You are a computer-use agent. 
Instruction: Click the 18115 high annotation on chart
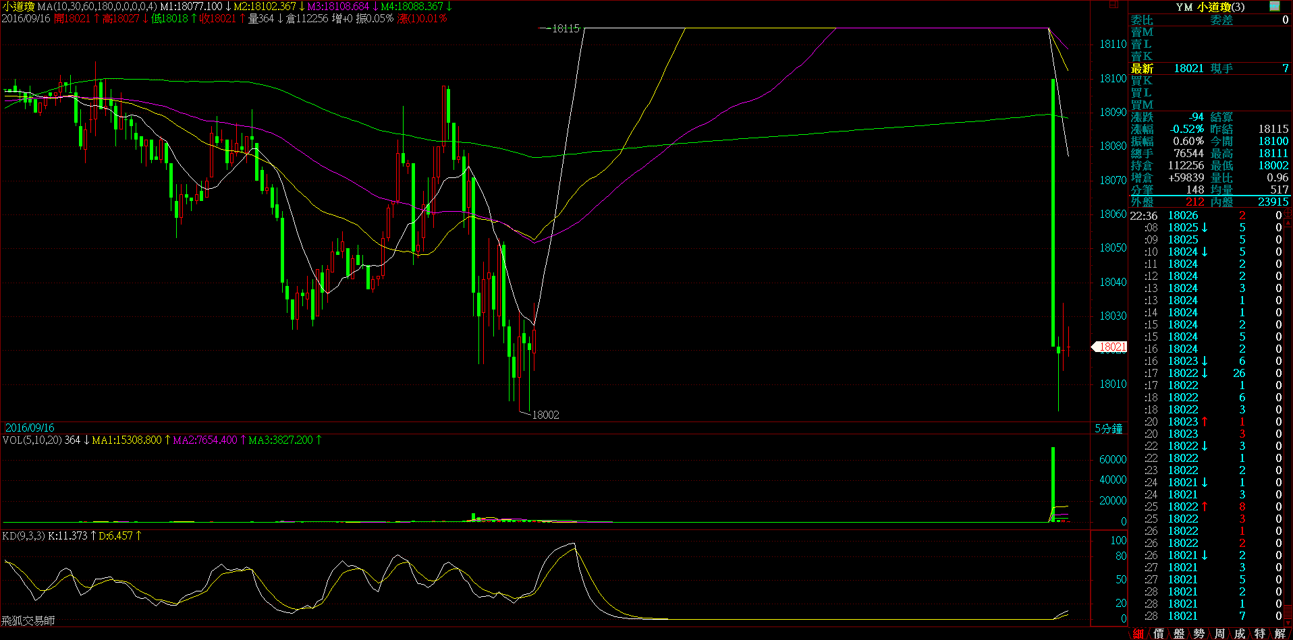pos(566,28)
